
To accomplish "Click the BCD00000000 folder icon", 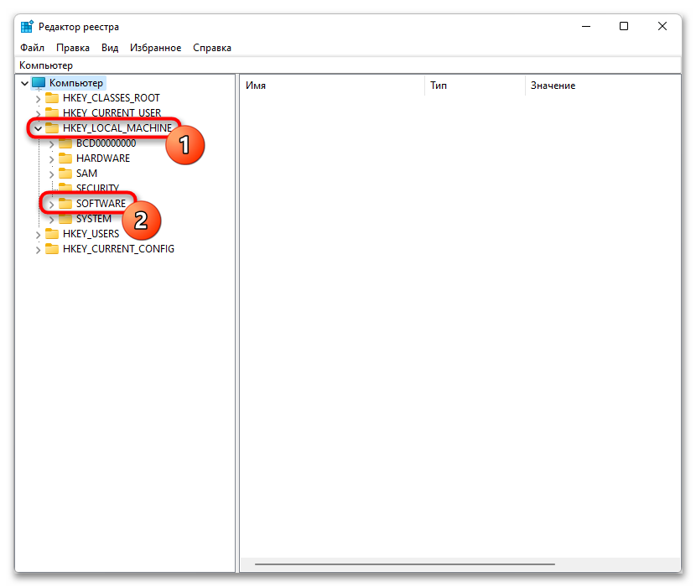I will tap(65, 143).
